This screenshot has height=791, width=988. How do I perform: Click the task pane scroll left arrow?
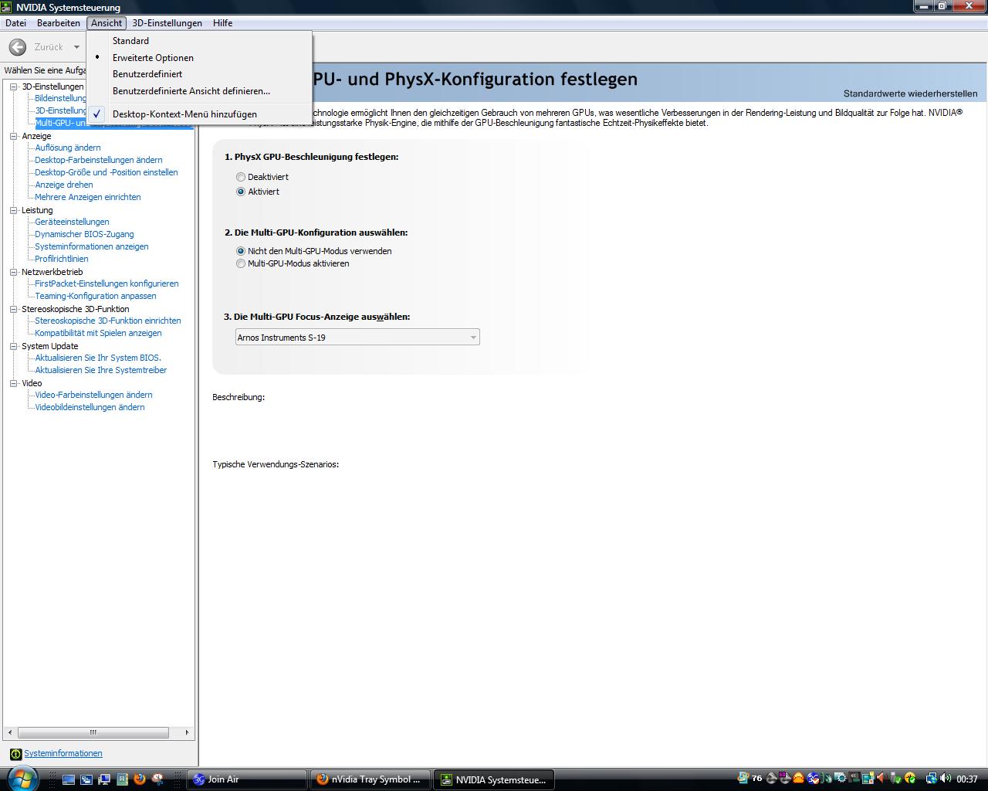[x=10, y=732]
